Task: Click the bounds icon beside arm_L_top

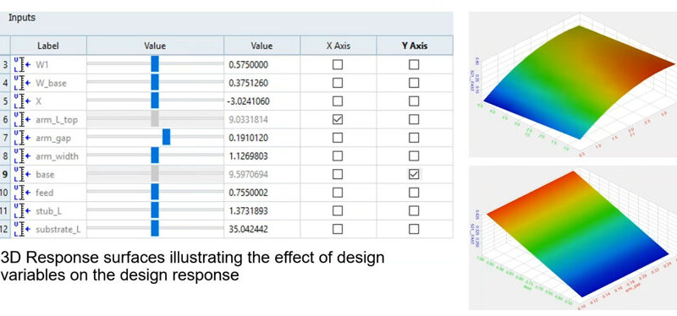Action: pyautogui.click(x=22, y=119)
